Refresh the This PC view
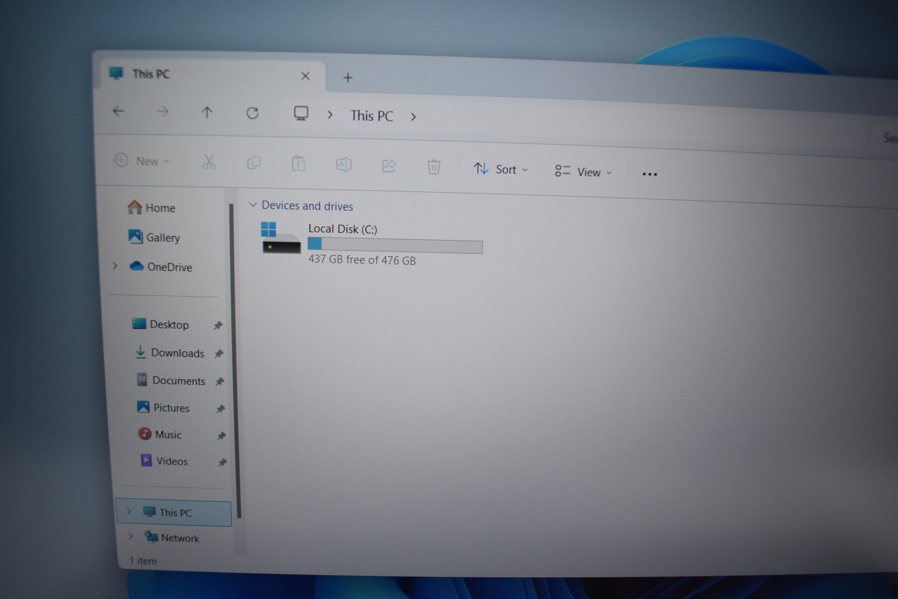 coord(252,113)
